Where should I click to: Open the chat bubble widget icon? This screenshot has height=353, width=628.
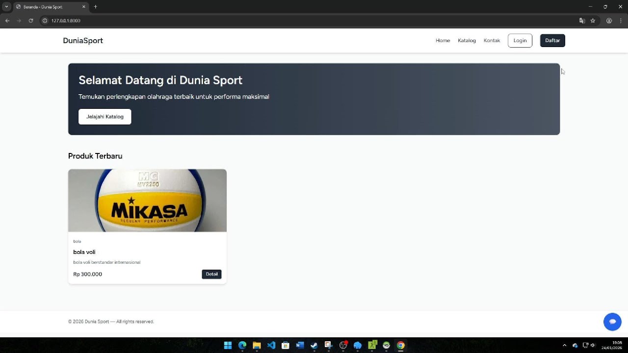tap(612, 322)
